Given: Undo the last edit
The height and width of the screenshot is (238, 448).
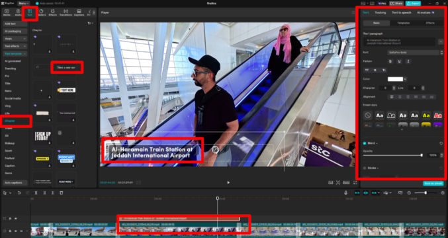Looking at the screenshot, I should point(19,193).
